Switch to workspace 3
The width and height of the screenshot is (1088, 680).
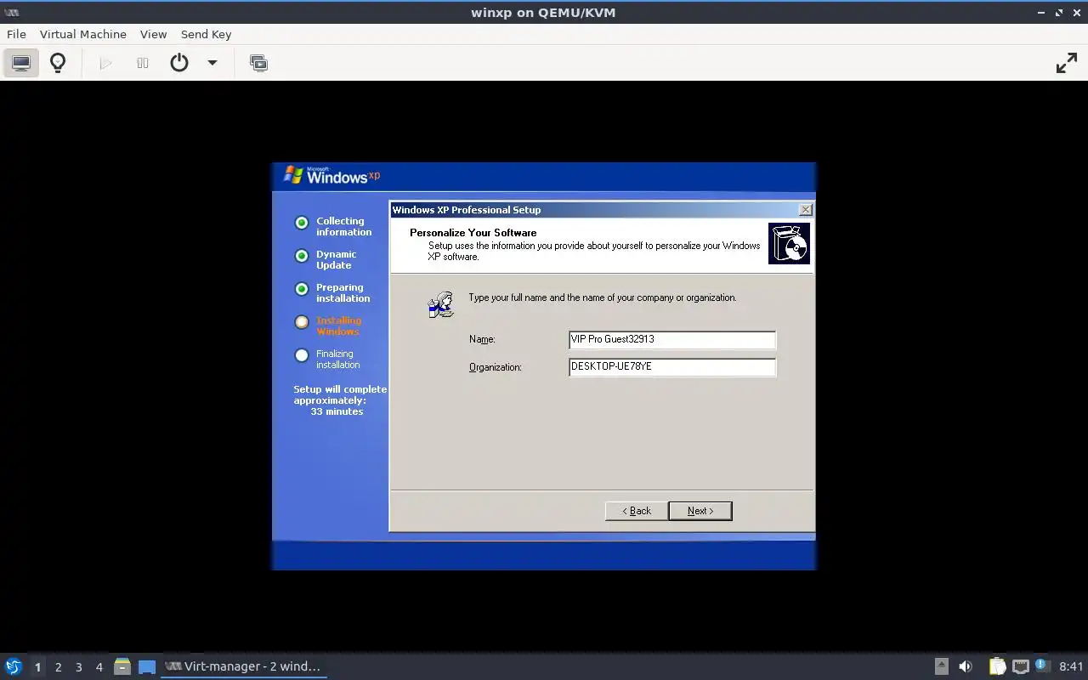click(x=78, y=667)
